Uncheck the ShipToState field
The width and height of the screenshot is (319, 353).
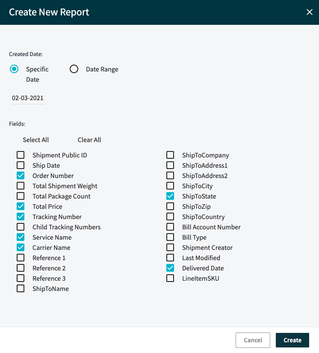(170, 196)
